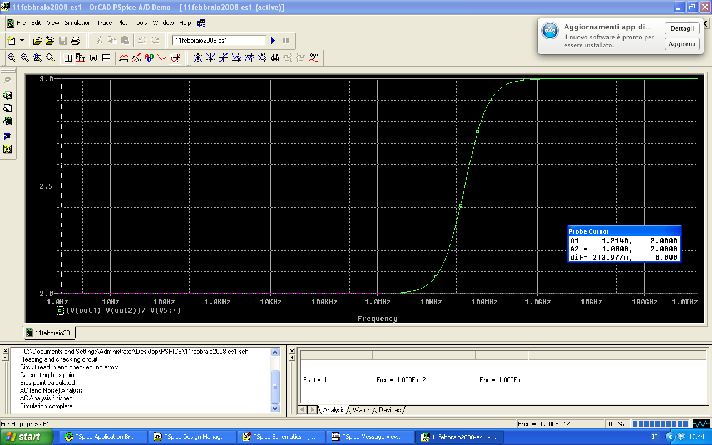Toggle Log X Axis toolbar button
Screen dimensions: 712x445
pos(68,57)
